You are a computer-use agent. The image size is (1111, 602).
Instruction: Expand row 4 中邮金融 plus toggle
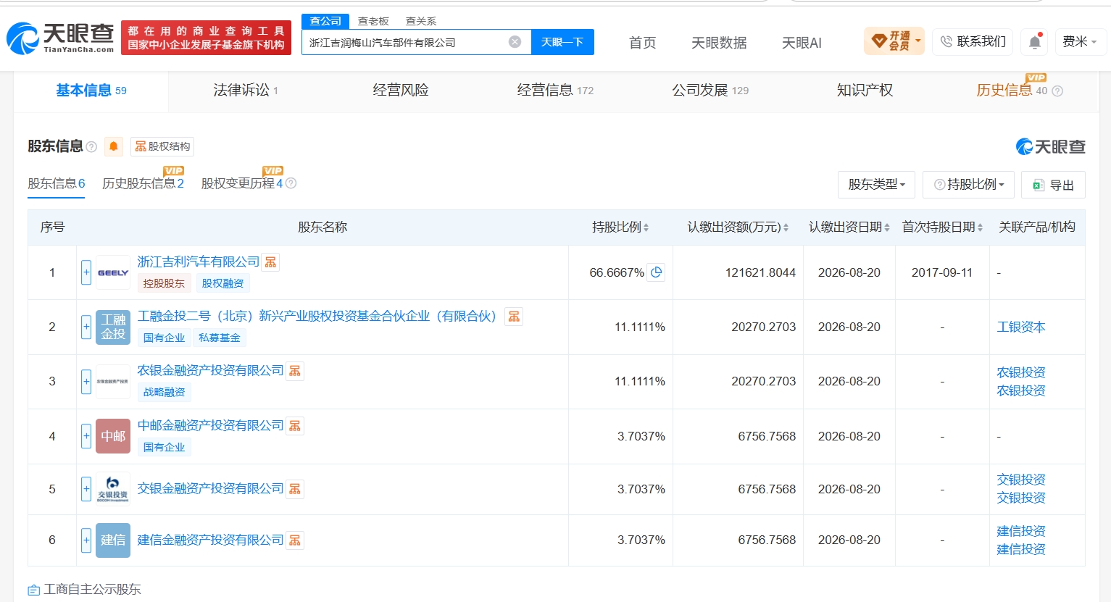click(86, 436)
